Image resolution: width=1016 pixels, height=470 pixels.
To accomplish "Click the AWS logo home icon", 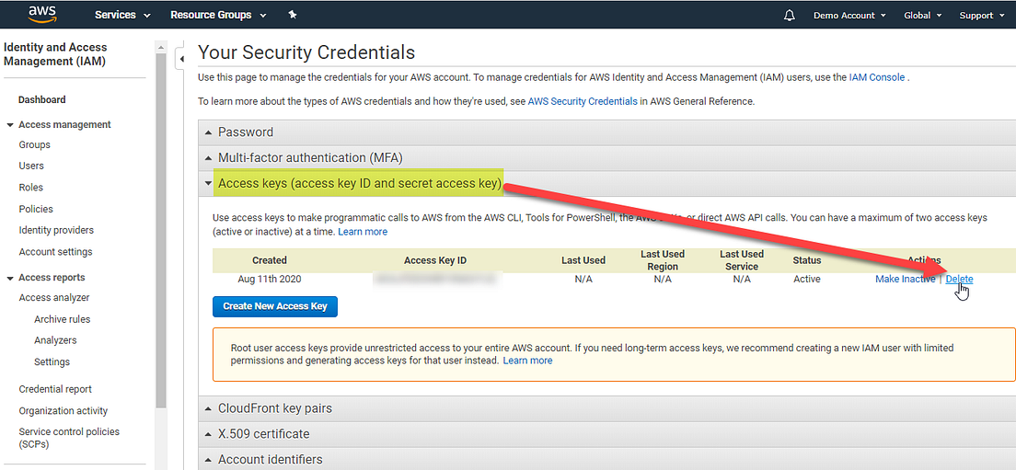I will click(42, 14).
